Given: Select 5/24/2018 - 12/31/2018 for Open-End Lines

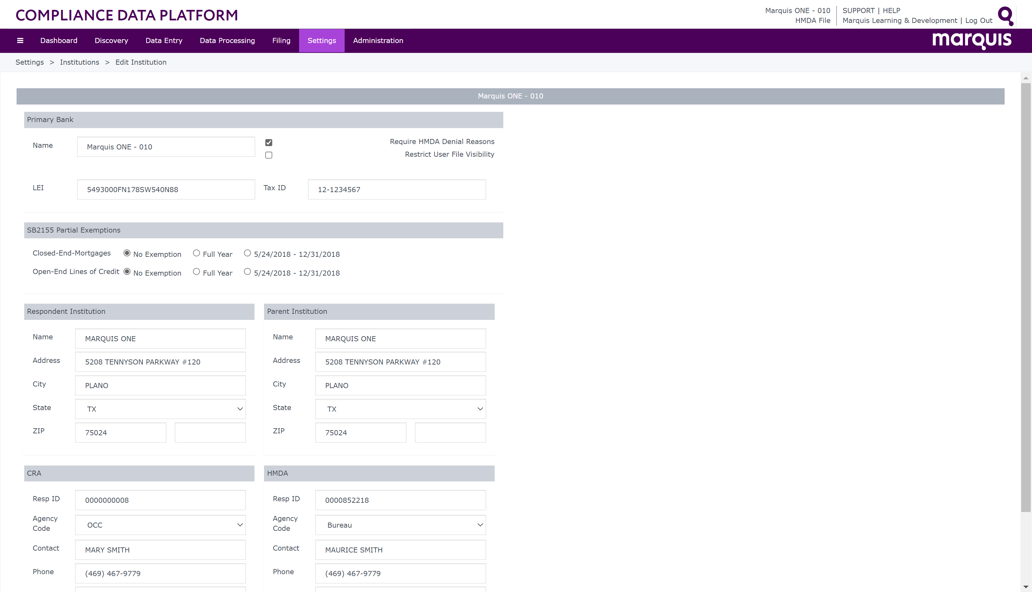Looking at the screenshot, I should [x=247, y=271].
